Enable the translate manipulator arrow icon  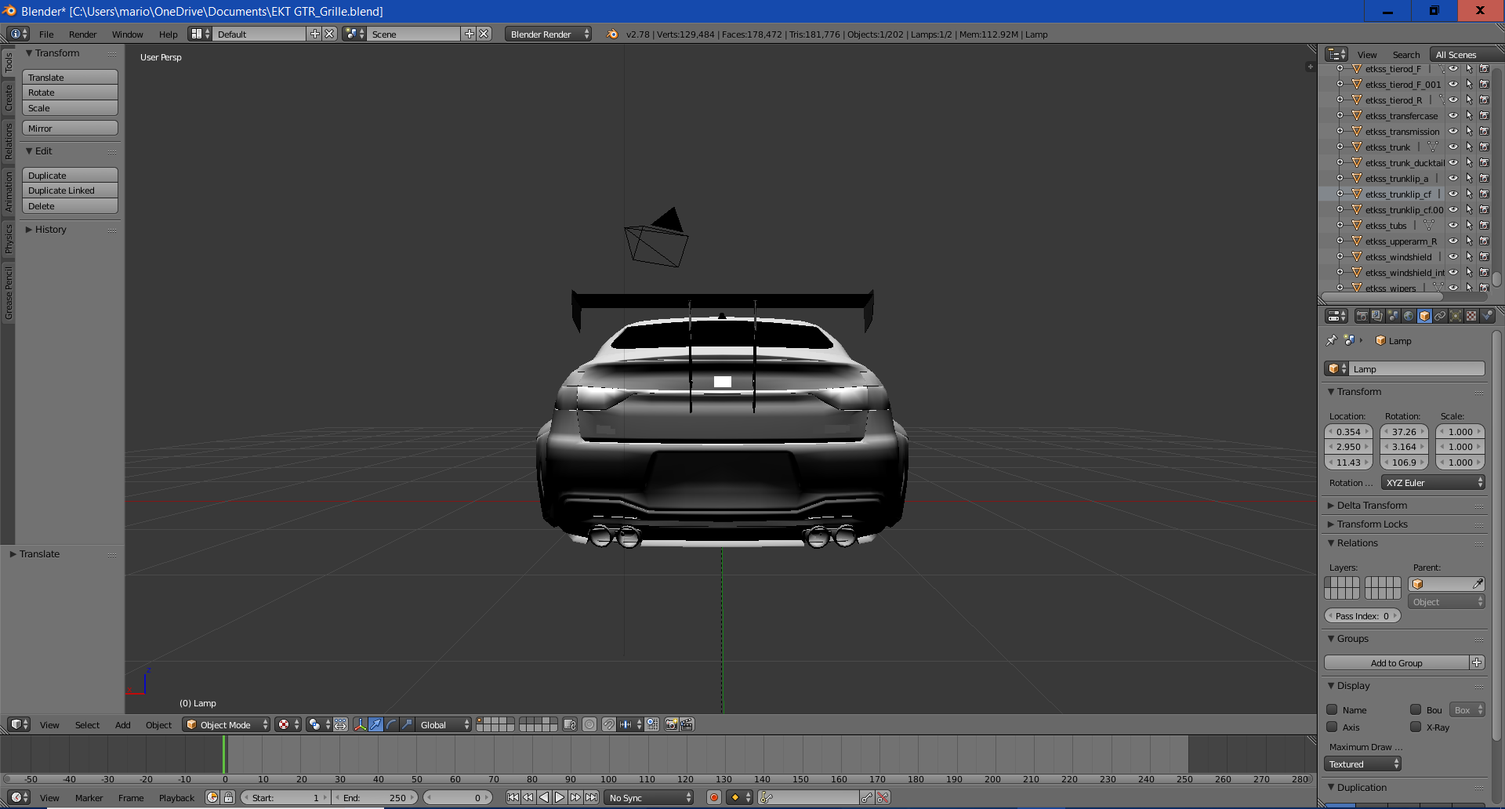click(375, 724)
